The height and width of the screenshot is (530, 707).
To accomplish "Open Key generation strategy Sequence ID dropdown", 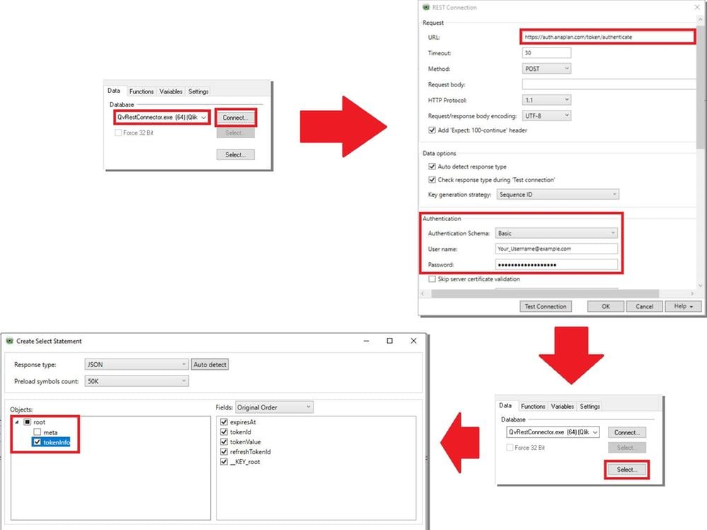I will click(x=558, y=195).
